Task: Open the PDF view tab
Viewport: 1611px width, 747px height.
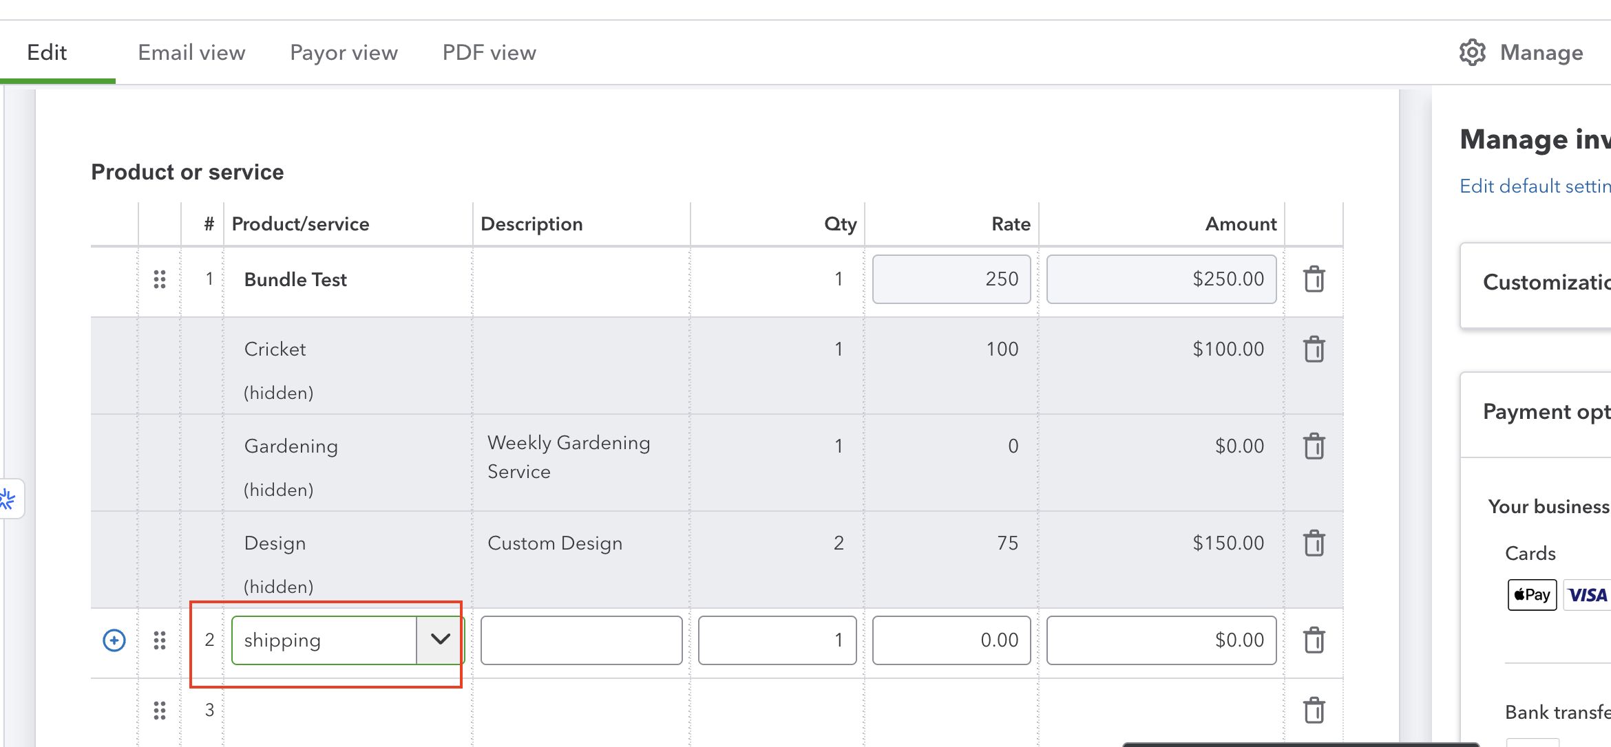Action: coord(489,52)
